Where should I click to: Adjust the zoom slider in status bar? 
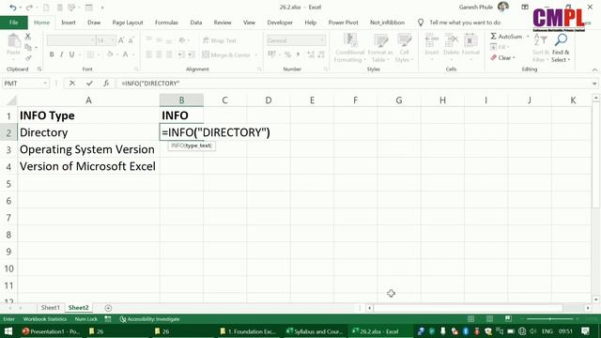coord(549,319)
